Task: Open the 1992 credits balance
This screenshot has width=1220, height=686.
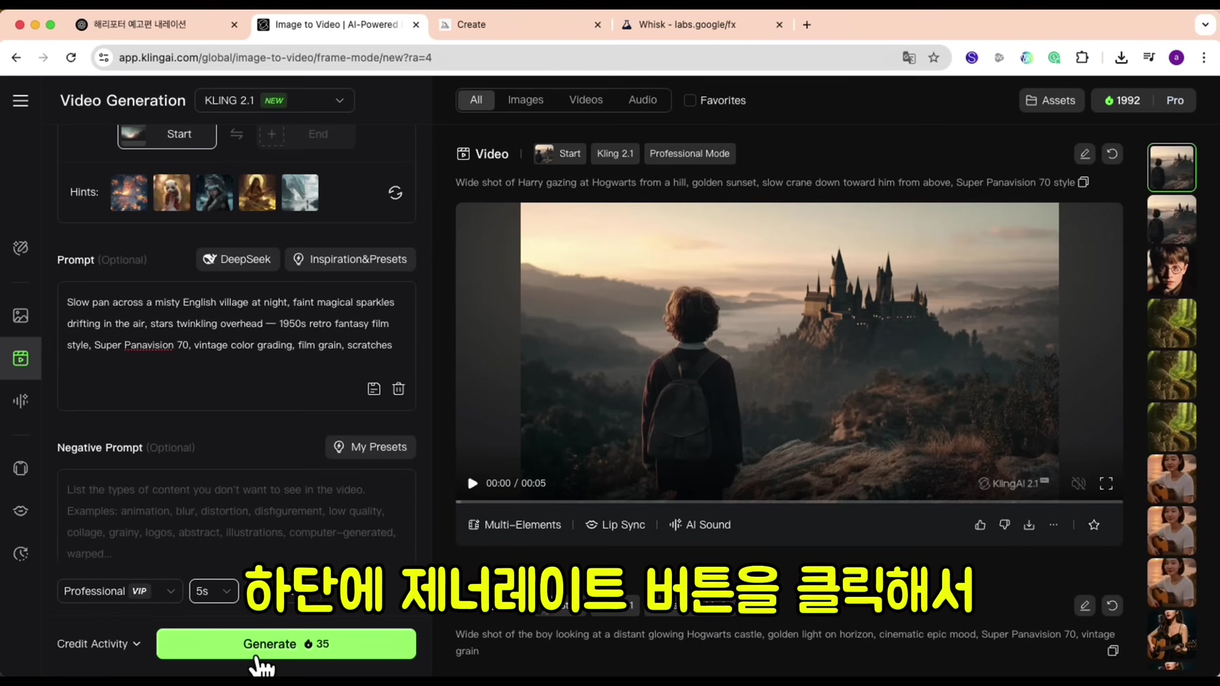Action: (x=1122, y=100)
